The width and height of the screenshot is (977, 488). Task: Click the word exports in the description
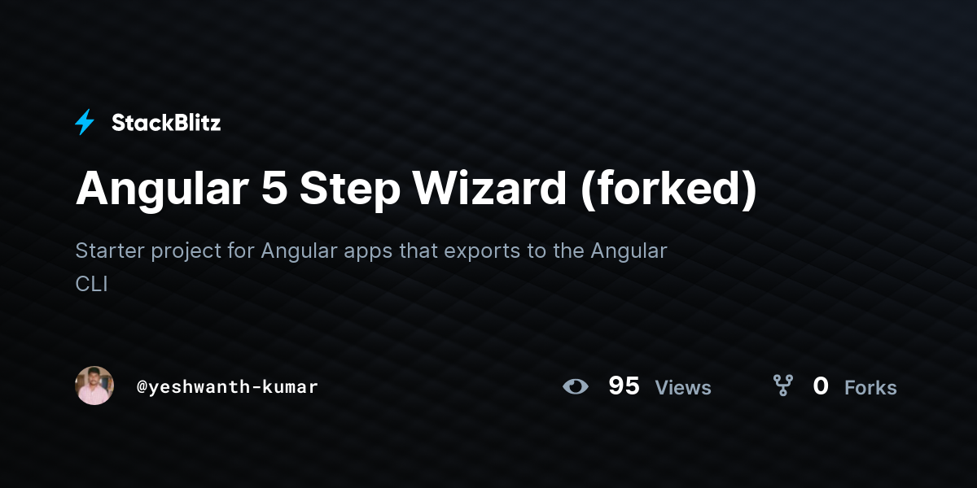pos(476,251)
